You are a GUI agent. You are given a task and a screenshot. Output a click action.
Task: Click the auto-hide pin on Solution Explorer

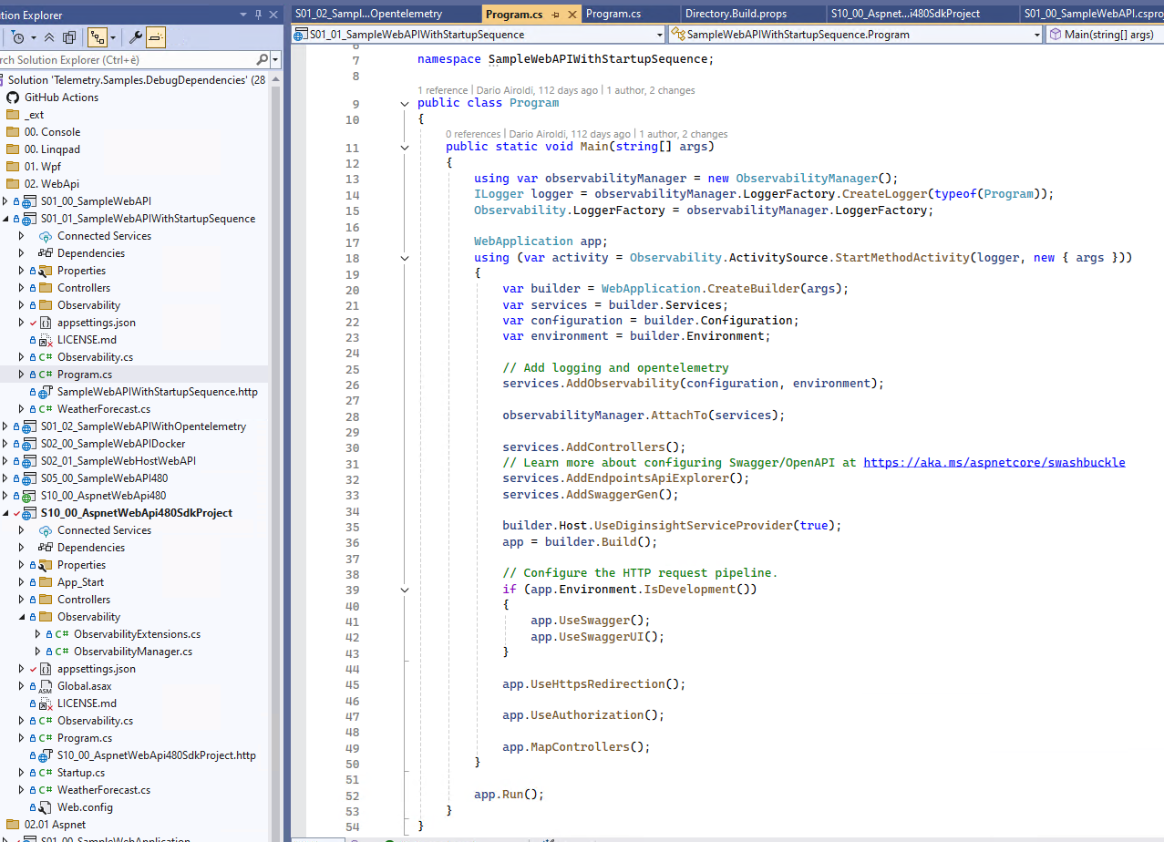click(x=259, y=14)
